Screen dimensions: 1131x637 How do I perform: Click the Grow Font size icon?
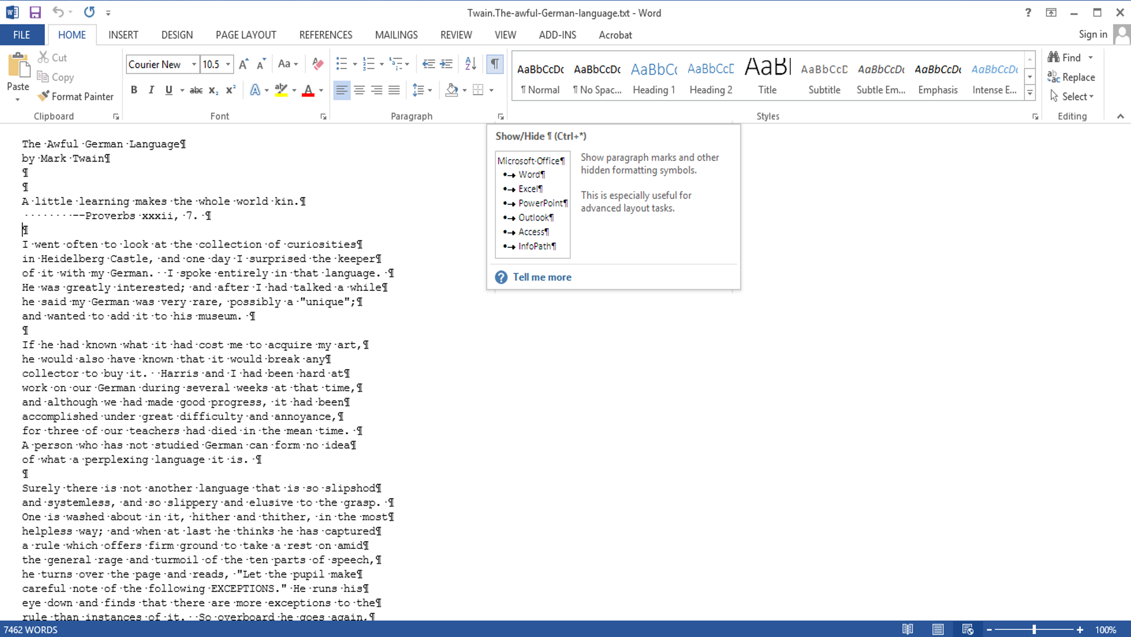pos(244,64)
